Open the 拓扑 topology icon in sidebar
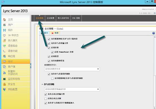 [5, 30]
